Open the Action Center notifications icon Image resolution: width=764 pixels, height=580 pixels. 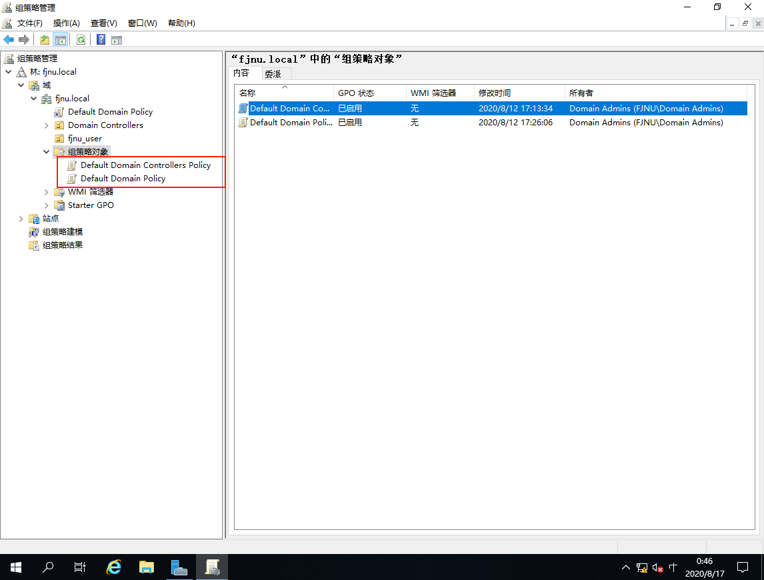pos(743,567)
